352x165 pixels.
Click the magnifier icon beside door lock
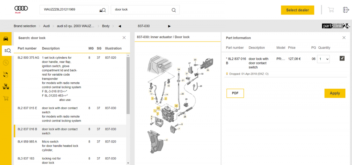174,10
